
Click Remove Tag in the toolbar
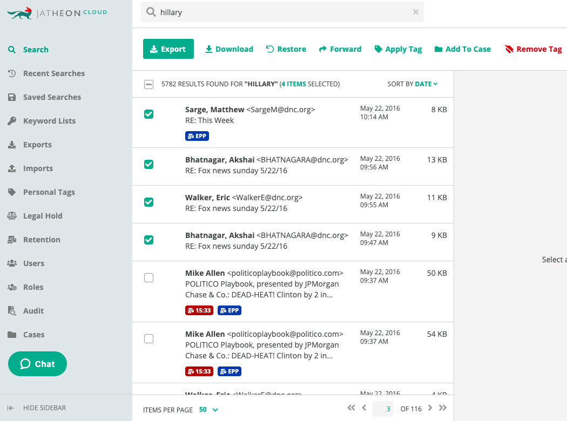pos(534,49)
